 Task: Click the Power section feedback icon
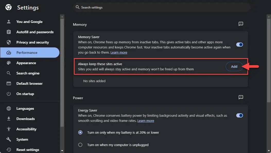[241, 97]
